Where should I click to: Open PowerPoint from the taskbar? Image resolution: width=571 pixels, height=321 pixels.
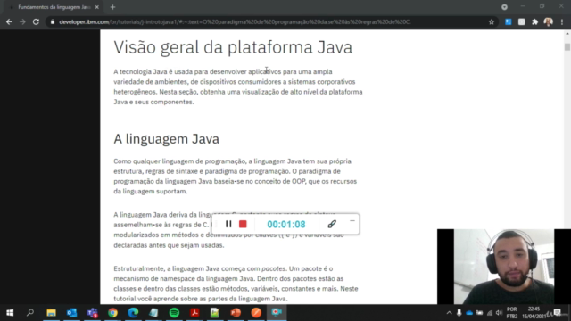[x=236, y=313]
